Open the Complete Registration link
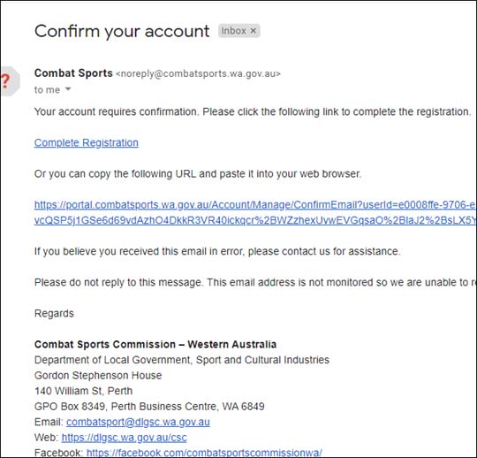 [x=87, y=142]
